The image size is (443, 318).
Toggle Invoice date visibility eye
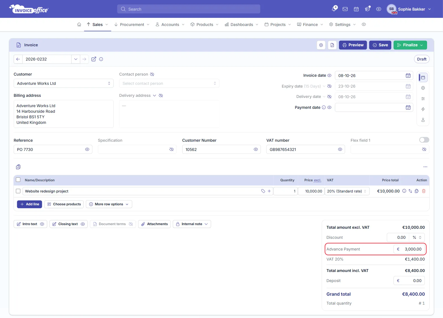point(329,76)
